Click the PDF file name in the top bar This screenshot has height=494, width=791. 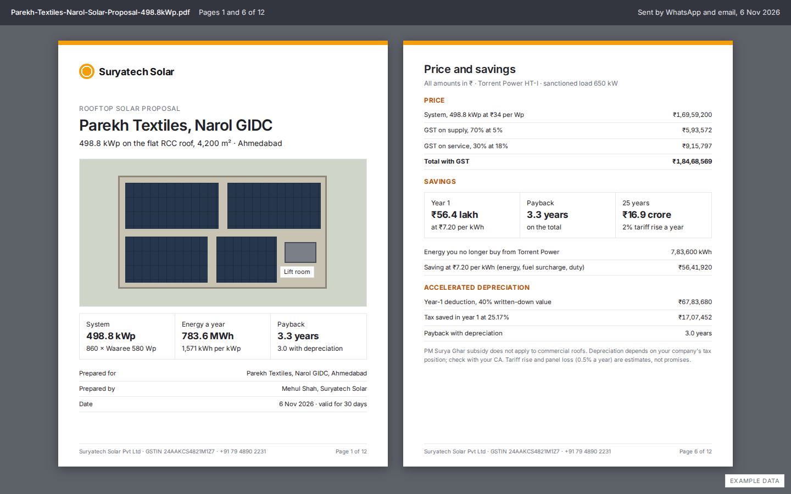[x=101, y=12]
